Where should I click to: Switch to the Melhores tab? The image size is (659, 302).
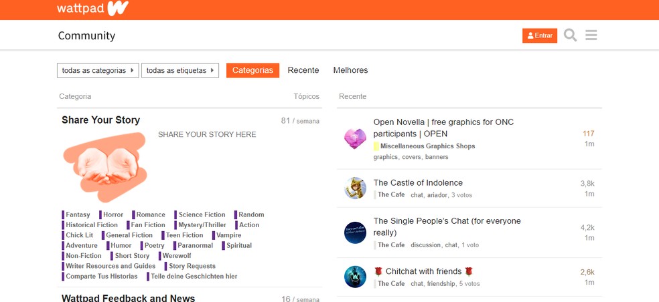[x=350, y=70]
